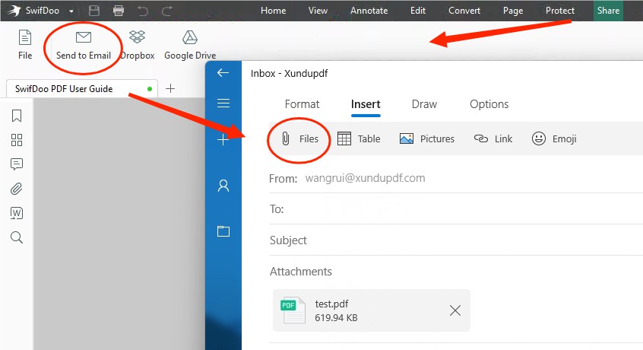Switch to the Insert tab in Mail
The width and height of the screenshot is (643, 350).
tap(366, 104)
